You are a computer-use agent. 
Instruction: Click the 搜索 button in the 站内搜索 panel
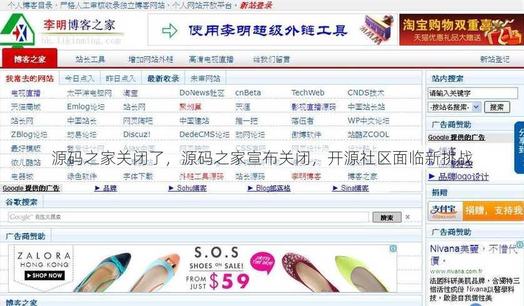497,107
